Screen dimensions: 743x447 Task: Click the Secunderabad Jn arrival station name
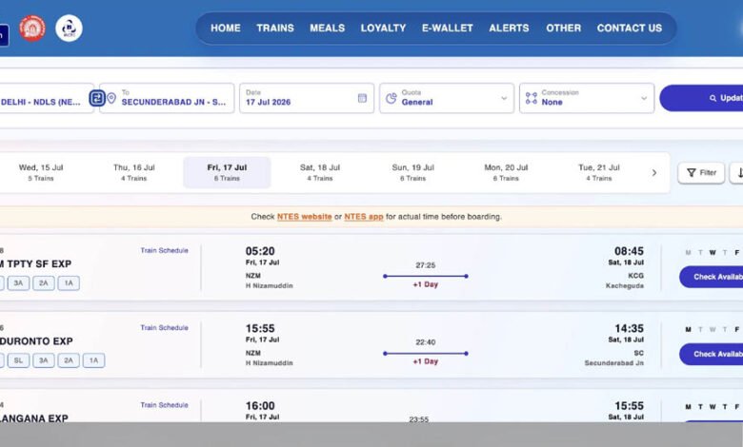(x=613, y=363)
